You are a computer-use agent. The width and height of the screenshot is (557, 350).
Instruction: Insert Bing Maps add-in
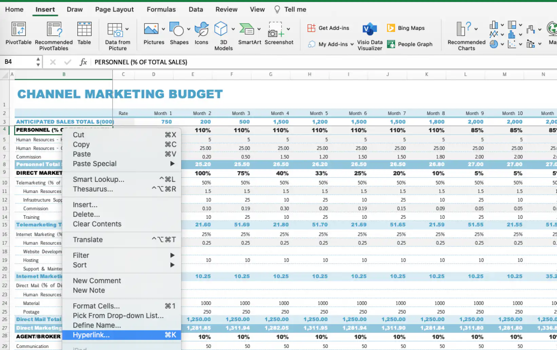coord(406,28)
